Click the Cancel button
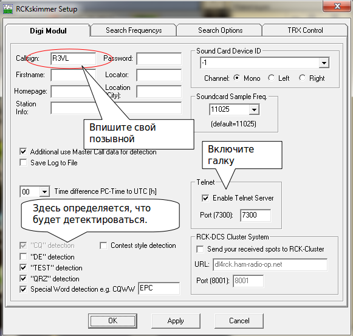 [x=239, y=321]
